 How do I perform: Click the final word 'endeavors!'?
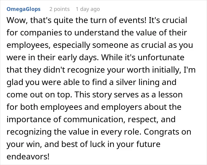click(x=28, y=156)
